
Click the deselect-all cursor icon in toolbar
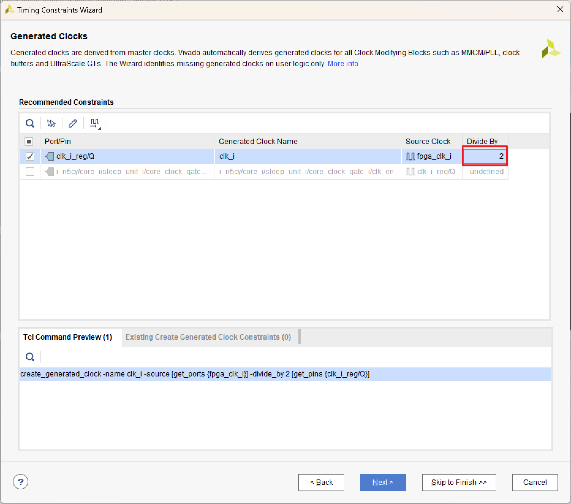click(51, 123)
